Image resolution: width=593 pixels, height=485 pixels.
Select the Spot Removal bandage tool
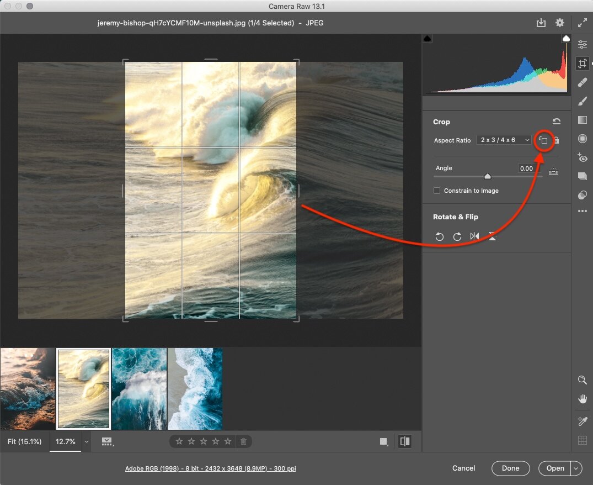pos(583,82)
